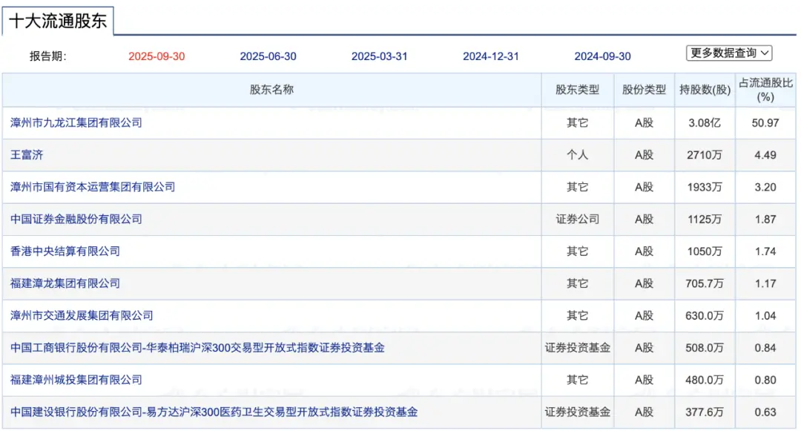Open 福建漳龙集团有限公司 shareholder link

coord(65,283)
